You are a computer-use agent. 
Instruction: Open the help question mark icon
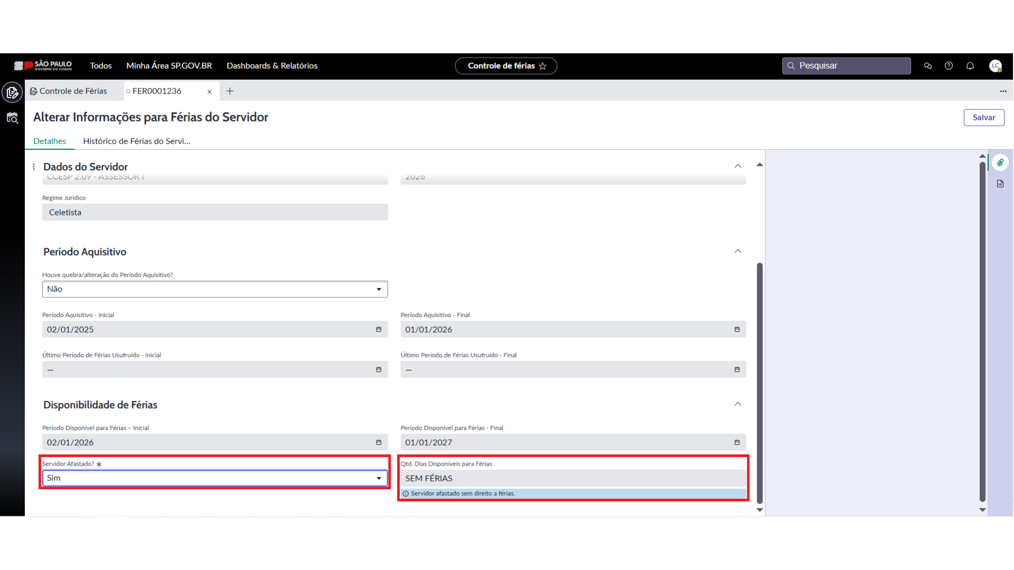point(949,66)
